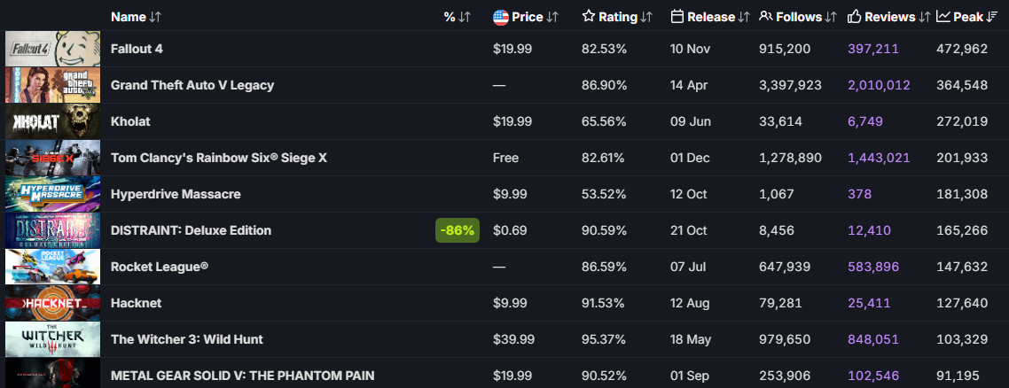Viewport: 1009px width, 388px height.
Task: Click the Grand Theft Auto V thumbnail
Action: pos(51,85)
